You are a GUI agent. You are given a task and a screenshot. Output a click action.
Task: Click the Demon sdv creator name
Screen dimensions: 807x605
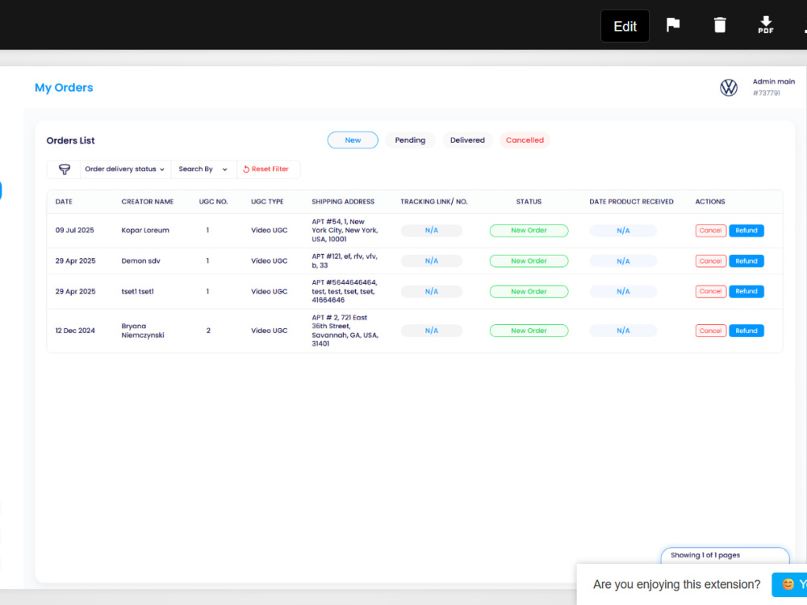point(140,261)
